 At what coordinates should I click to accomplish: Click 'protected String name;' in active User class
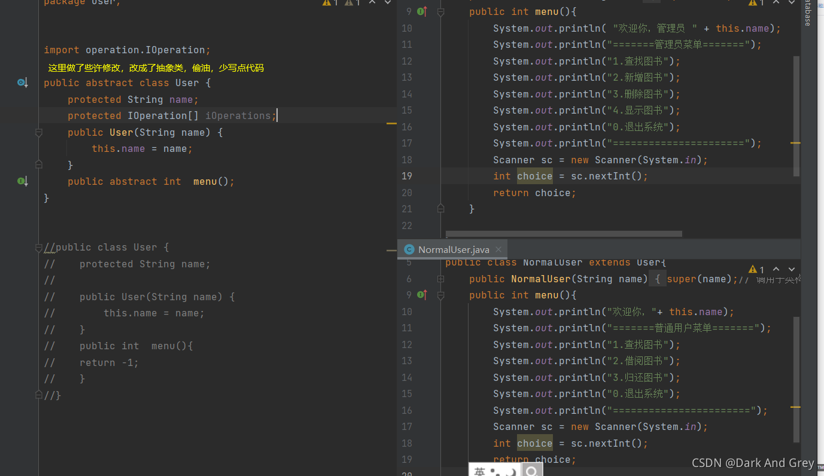(x=133, y=99)
